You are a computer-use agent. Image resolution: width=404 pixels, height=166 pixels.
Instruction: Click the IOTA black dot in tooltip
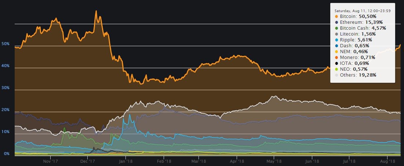tap(336, 63)
